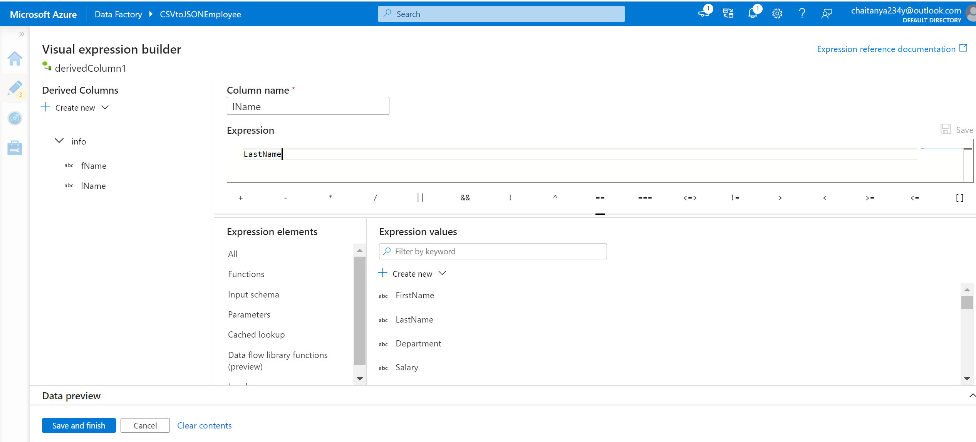Select Functions expression elements

(x=246, y=274)
